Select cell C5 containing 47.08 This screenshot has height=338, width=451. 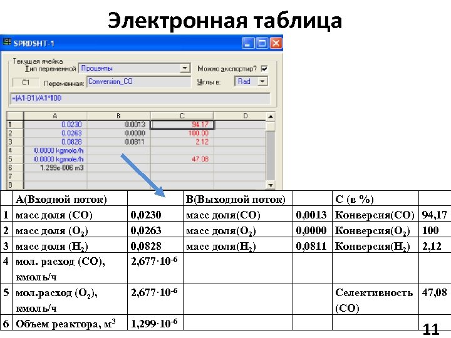pyautogui.click(x=182, y=159)
